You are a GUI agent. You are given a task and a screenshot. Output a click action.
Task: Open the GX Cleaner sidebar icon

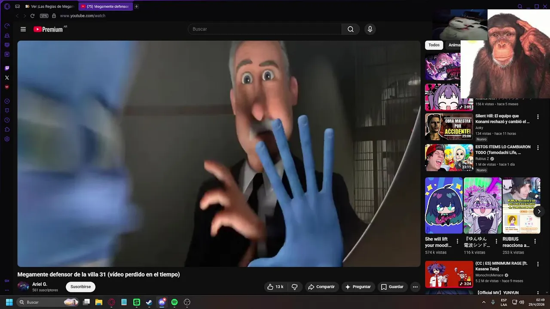click(x=7, y=36)
